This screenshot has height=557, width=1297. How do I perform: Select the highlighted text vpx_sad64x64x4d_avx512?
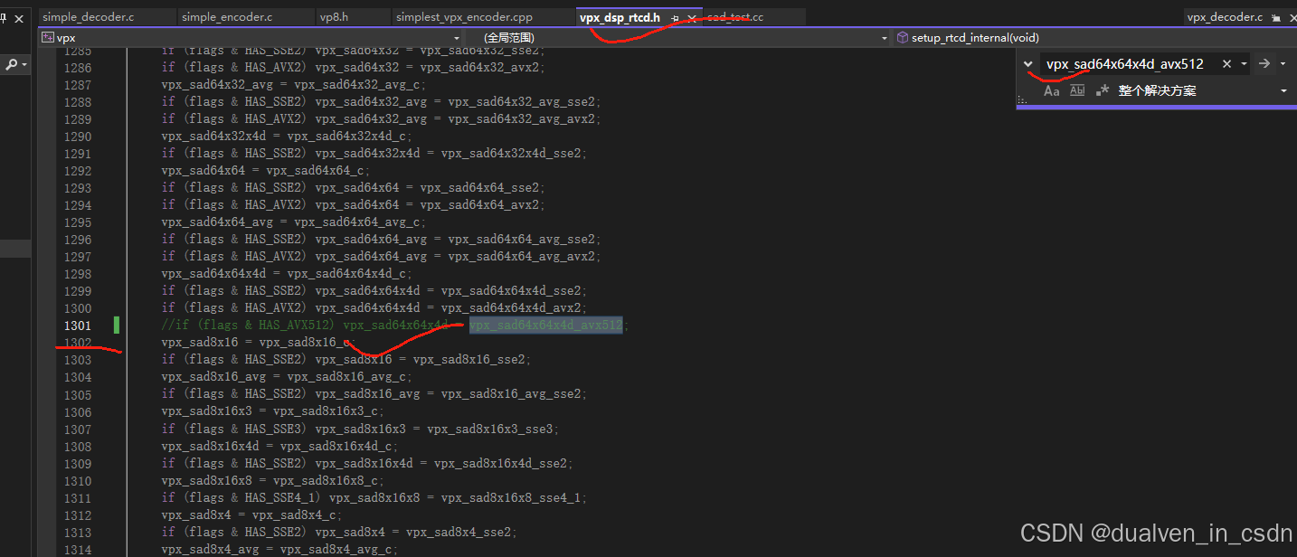tap(545, 324)
